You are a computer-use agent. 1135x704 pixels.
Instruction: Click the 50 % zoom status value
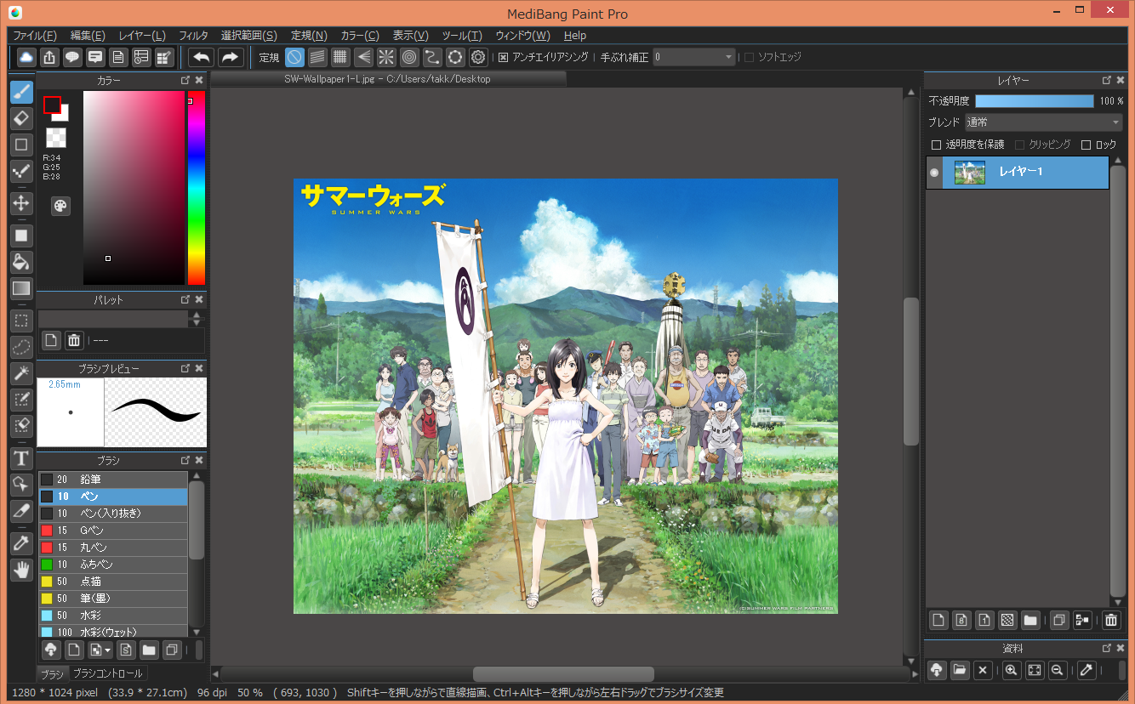249,693
